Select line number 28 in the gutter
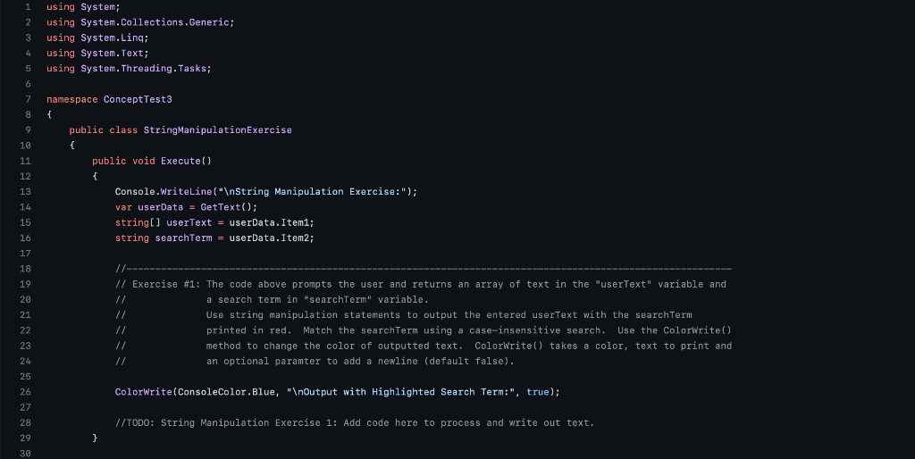 click(25, 422)
